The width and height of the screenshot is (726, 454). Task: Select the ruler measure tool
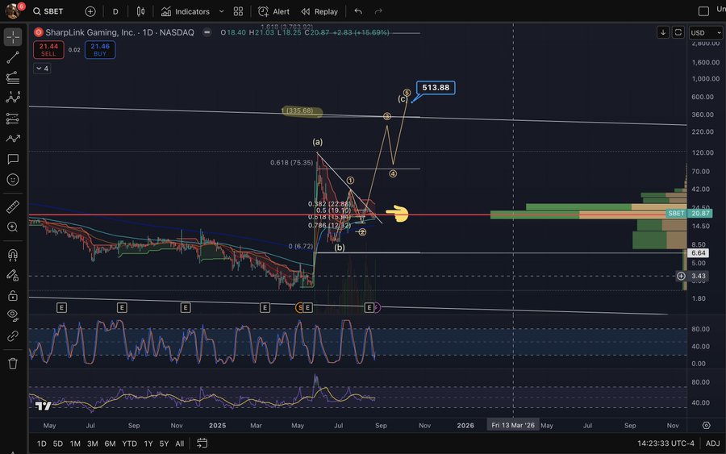click(x=13, y=207)
